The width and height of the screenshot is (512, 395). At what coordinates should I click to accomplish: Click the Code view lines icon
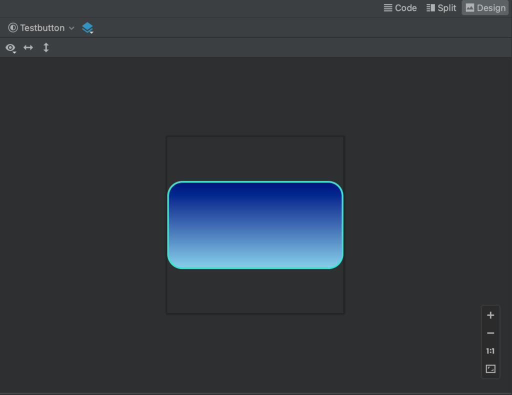pos(387,7)
